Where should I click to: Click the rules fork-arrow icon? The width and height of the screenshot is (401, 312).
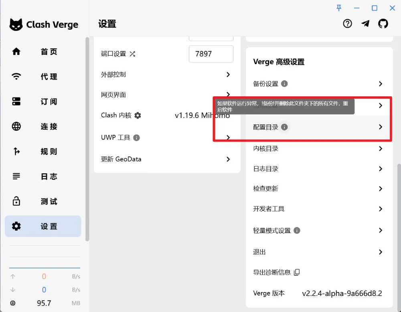click(16, 152)
